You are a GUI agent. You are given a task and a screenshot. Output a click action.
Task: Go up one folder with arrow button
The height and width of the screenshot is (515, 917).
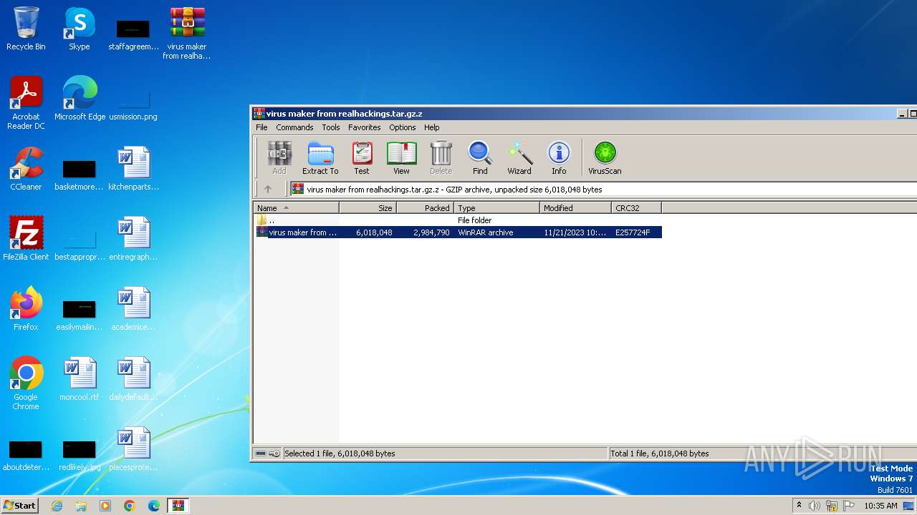[268, 190]
